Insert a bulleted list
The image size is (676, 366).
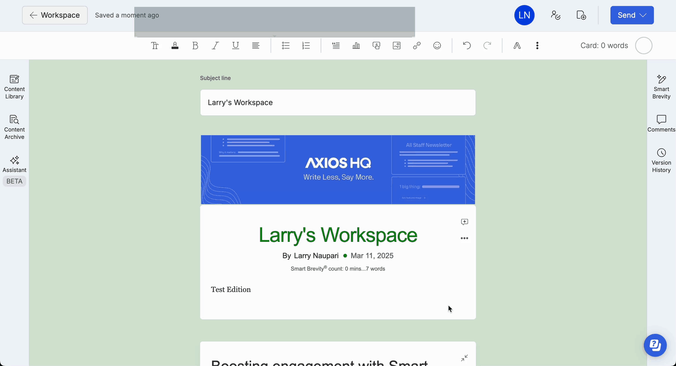[286, 46]
